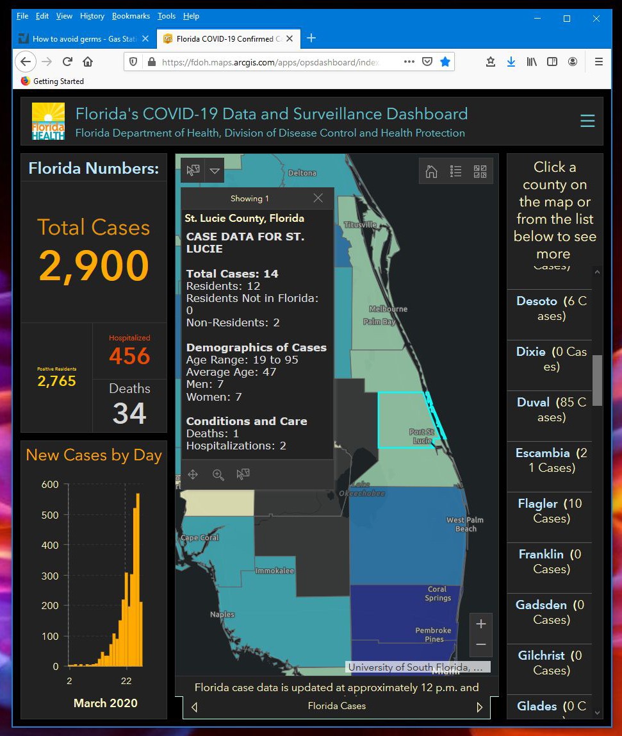Image resolution: width=622 pixels, height=736 pixels.
Task: Click the Florida Health logo
Action: pos(48,121)
